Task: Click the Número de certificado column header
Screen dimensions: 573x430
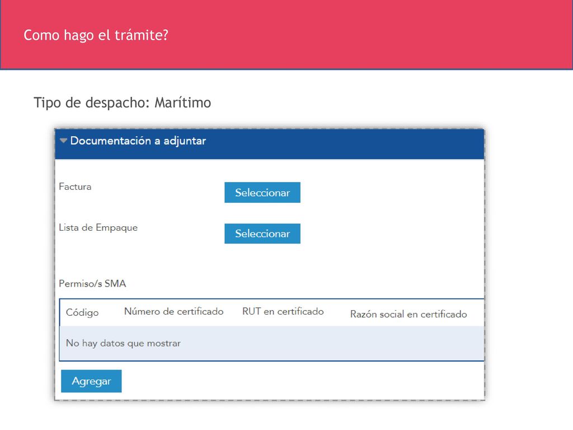Action: [x=174, y=311]
